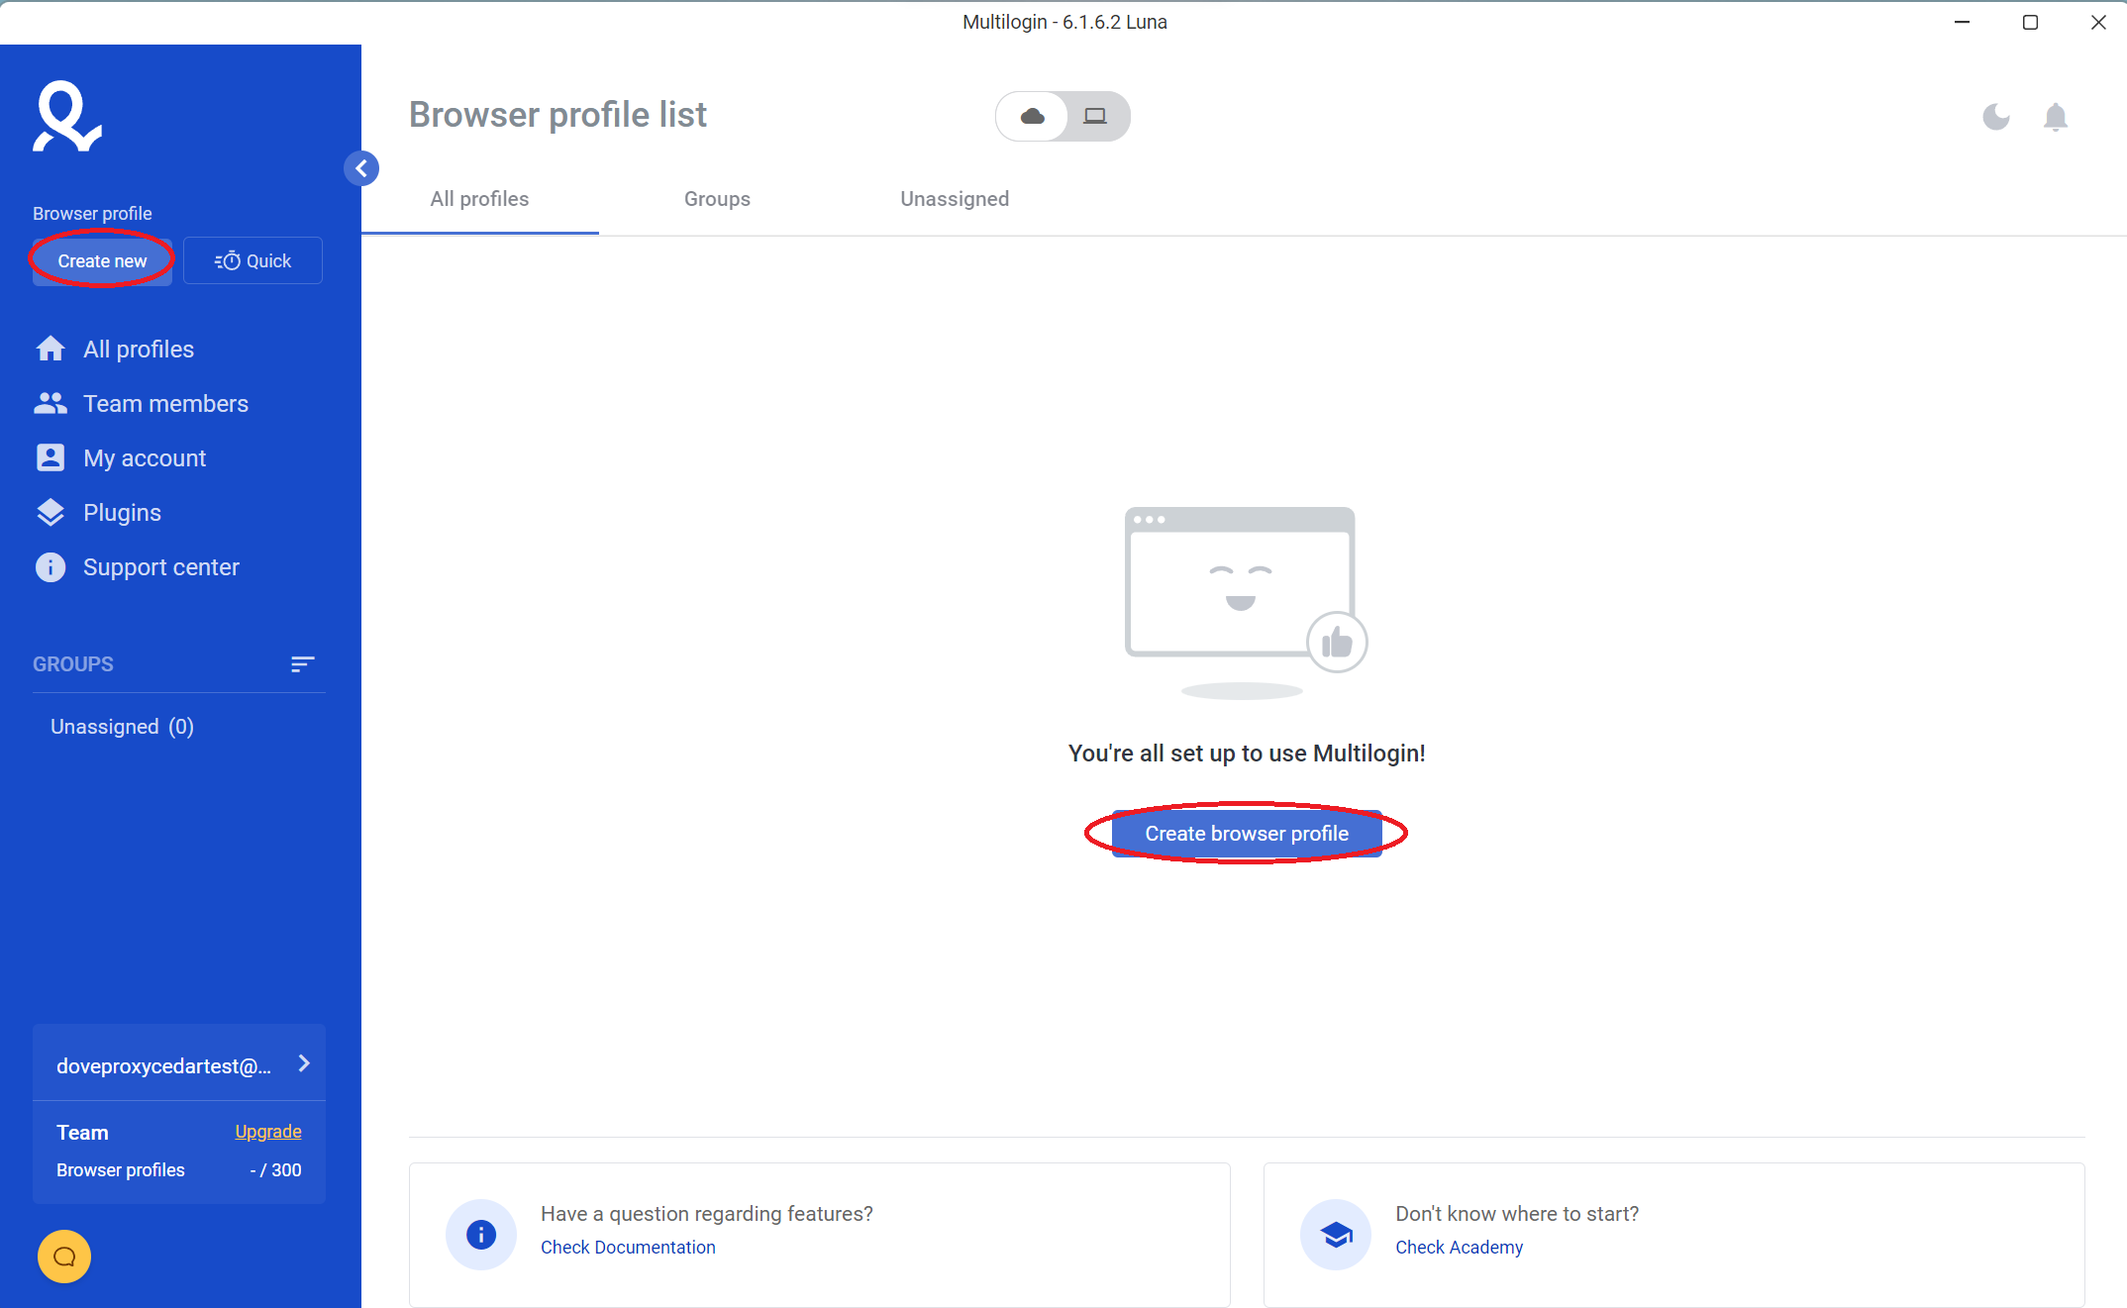Switch storage toggle to local mode
Viewport: 2127px width, 1308px height.
(x=1095, y=116)
